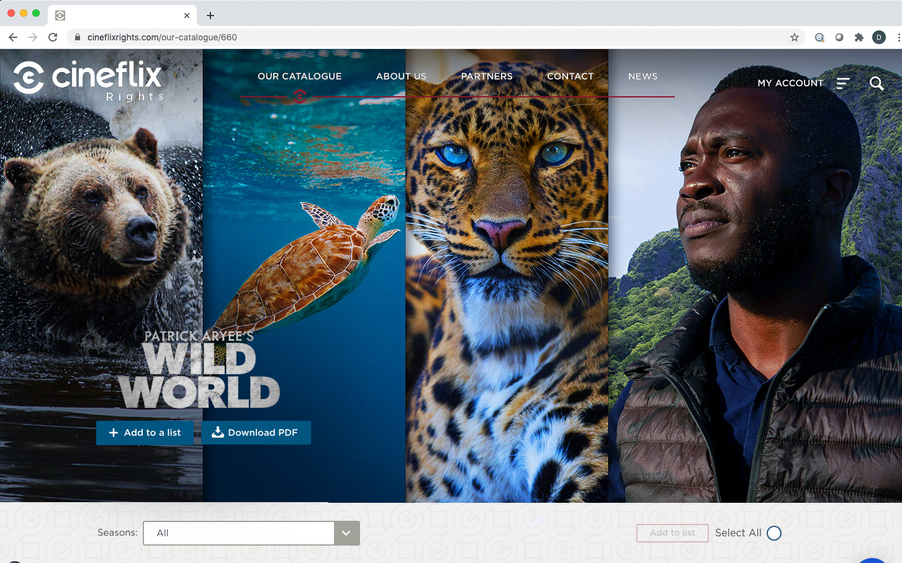
Task: Click the Seasons dropdown chevron arrow
Action: 346,533
